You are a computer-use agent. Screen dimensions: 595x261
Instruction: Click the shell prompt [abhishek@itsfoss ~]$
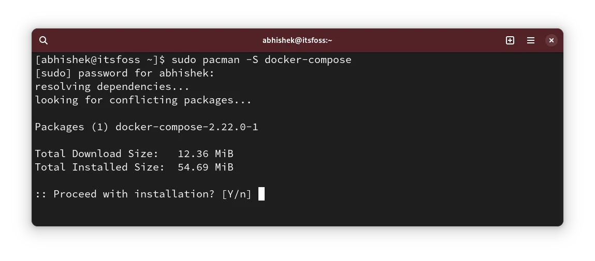click(100, 60)
